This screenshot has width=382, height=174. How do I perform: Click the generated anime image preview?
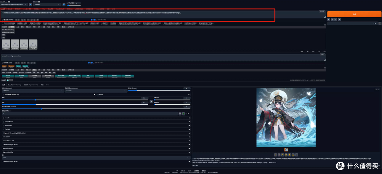point(286,117)
